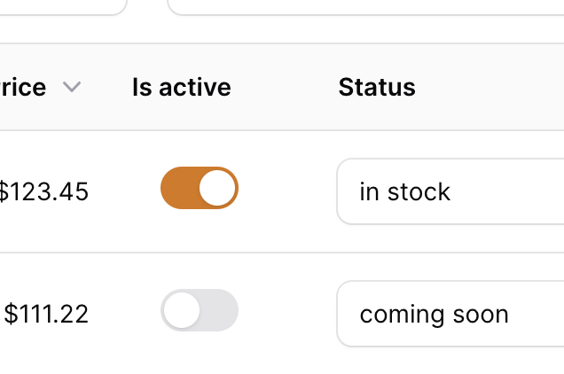
Task: Click the "in stock" text in first row
Action: (x=405, y=191)
